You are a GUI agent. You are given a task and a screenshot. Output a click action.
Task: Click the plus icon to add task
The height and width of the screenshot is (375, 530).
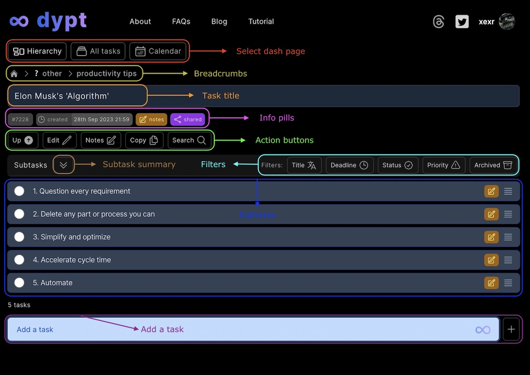(511, 329)
